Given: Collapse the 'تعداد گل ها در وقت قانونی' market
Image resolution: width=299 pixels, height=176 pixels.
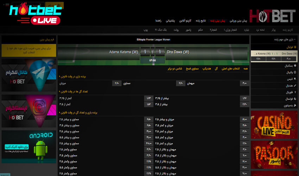Looking at the screenshot, I should tap(59, 91).
